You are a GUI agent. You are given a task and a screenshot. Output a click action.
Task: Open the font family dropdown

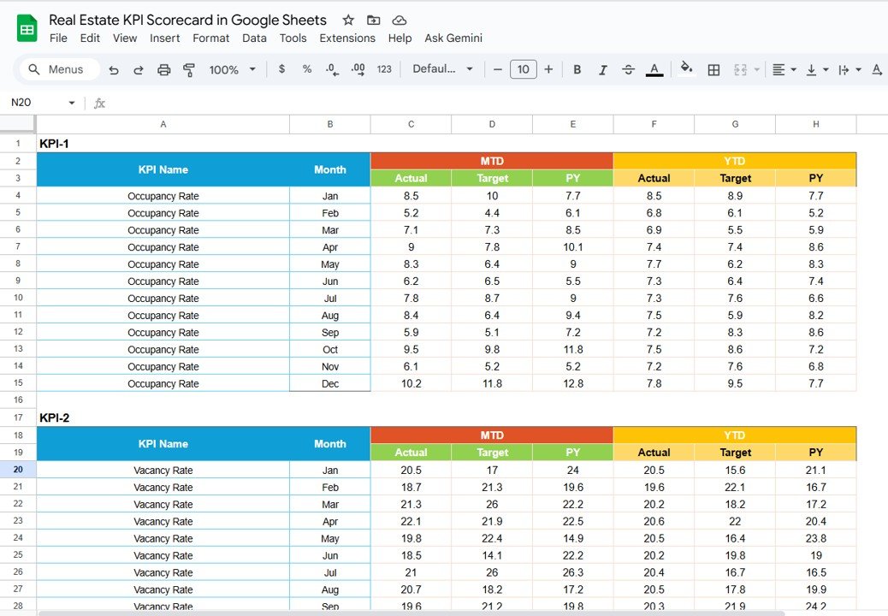coord(439,69)
